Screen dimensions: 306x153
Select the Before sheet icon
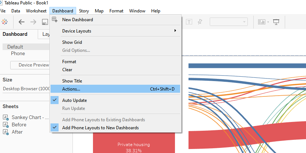5,125
